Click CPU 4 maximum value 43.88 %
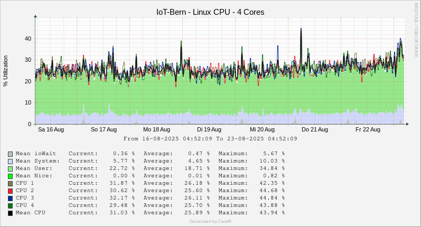The image size is (421, 227). [x=272, y=205]
